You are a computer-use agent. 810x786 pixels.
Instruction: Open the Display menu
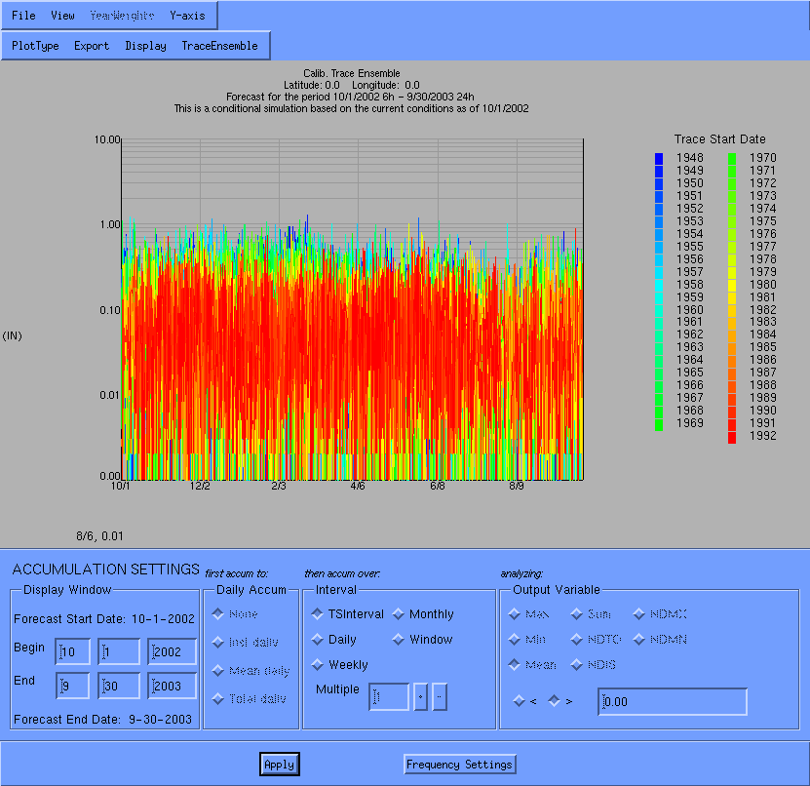[x=145, y=46]
